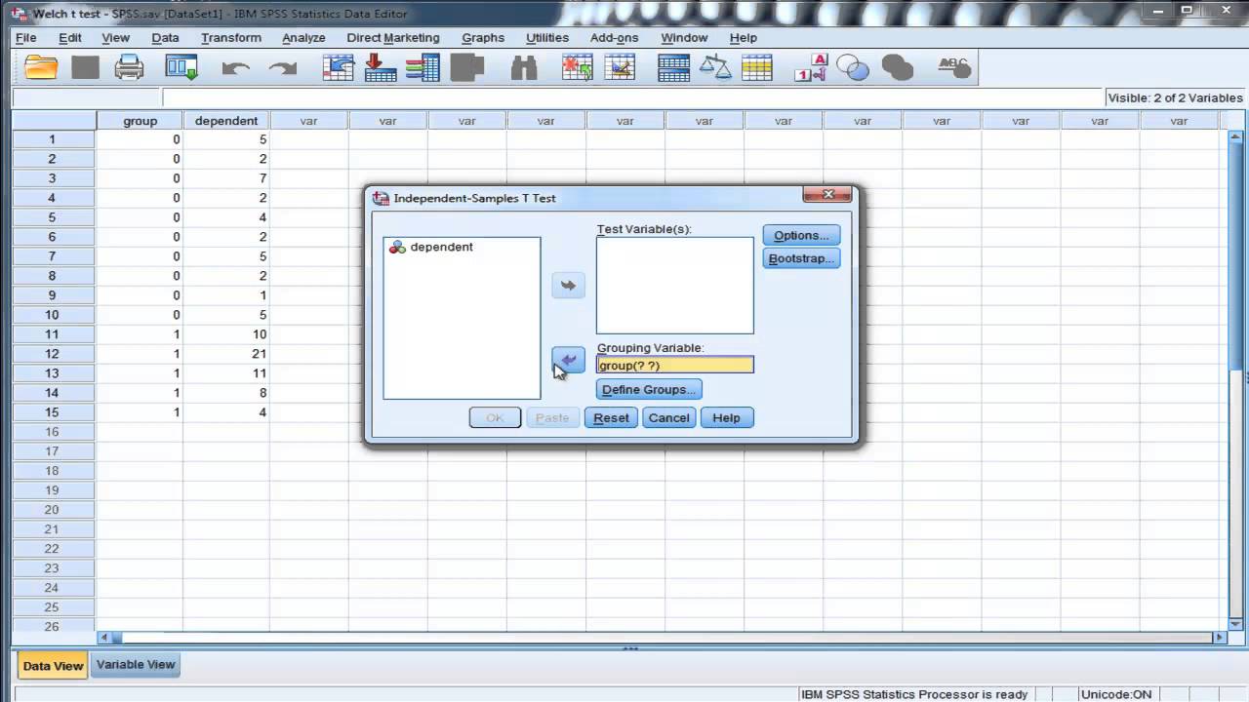Open the Add-ons menu
This screenshot has height=702, width=1249.
(614, 37)
